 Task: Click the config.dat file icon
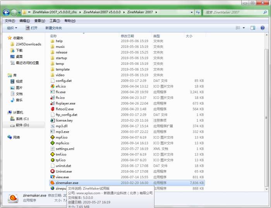pyautogui.click(x=53, y=81)
